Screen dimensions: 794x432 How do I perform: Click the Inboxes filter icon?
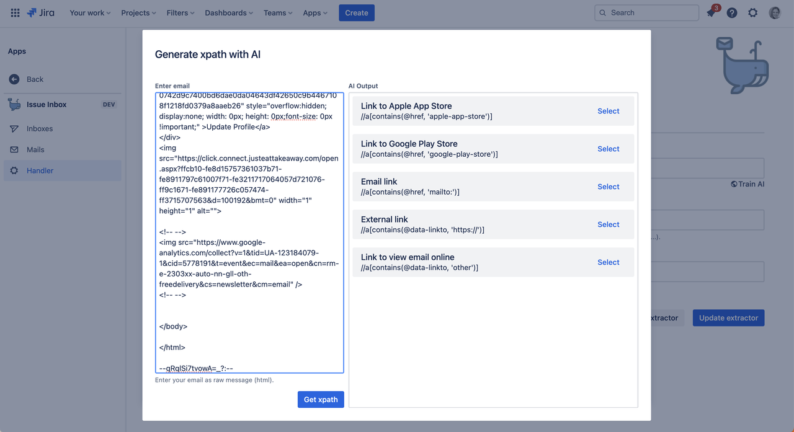tap(14, 129)
